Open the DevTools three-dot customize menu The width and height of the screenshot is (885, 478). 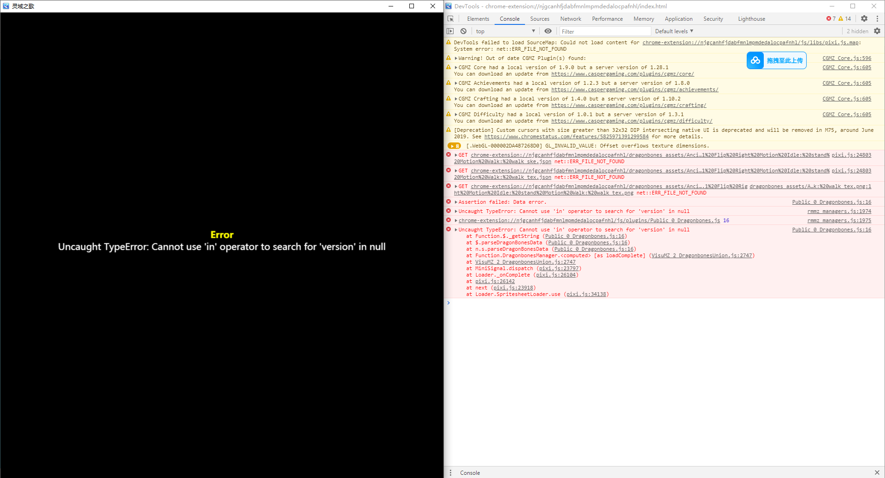[877, 19]
